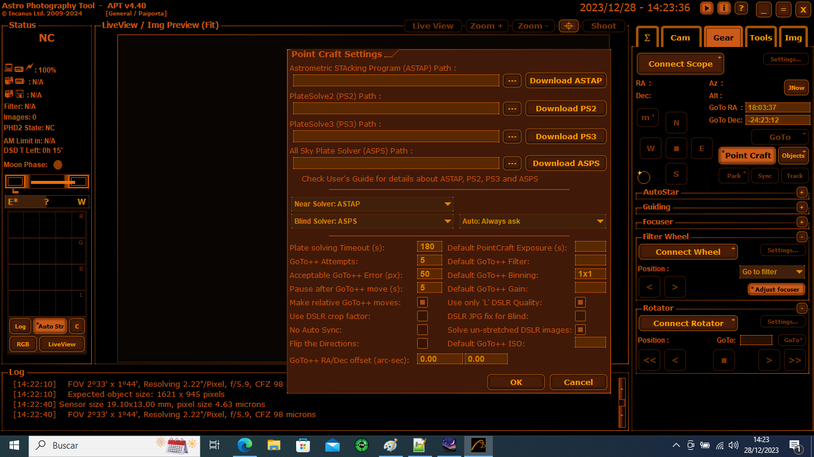
Task: Cancel the Point Craft Settings dialog
Action: tap(579, 382)
